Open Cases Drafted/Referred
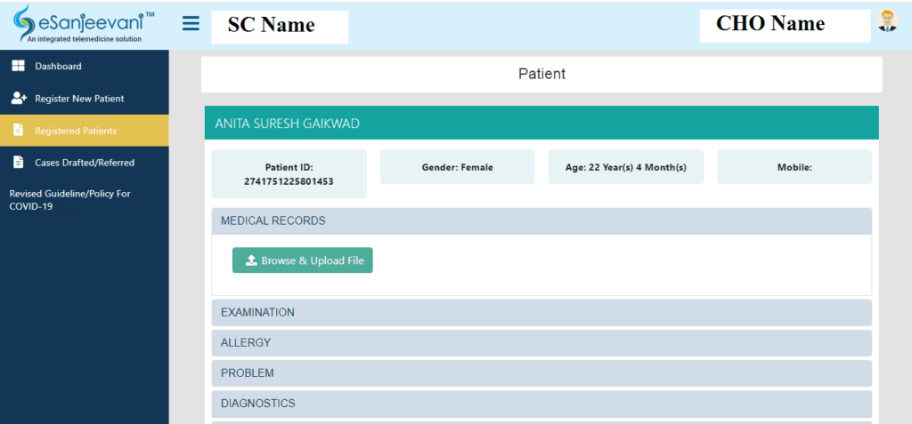The height and width of the screenshot is (424, 912). pyautogui.click(x=85, y=163)
